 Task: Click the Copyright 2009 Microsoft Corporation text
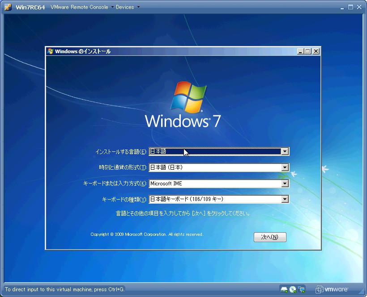pyautogui.click(x=147, y=234)
